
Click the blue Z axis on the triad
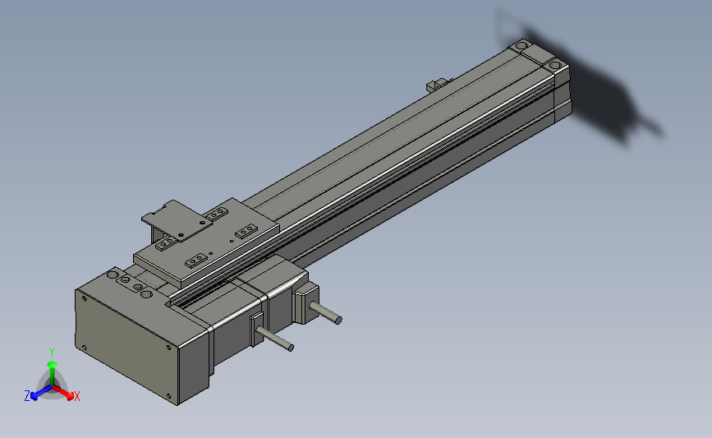click(x=36, y=394)
